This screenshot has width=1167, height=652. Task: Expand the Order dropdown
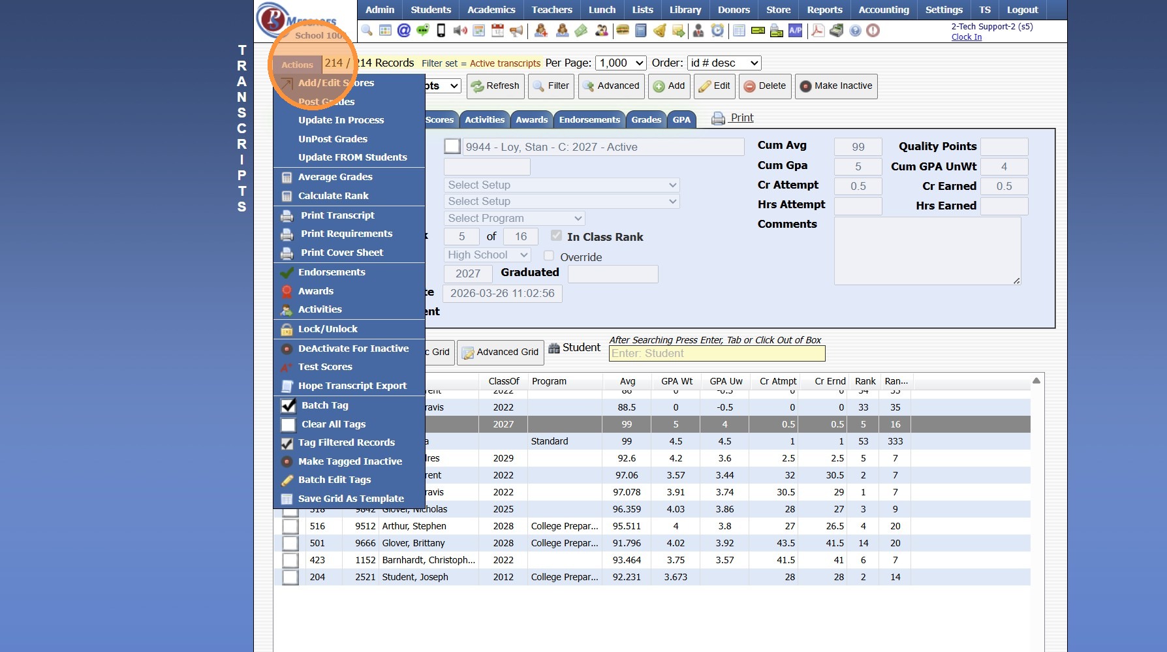click(x=724, y=63)
